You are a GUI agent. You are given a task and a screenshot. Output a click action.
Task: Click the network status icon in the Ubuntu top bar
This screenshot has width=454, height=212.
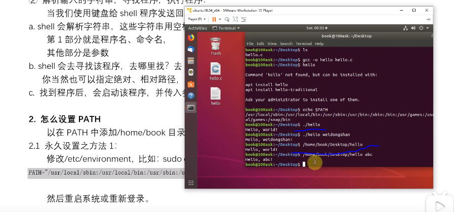point(405,28)
